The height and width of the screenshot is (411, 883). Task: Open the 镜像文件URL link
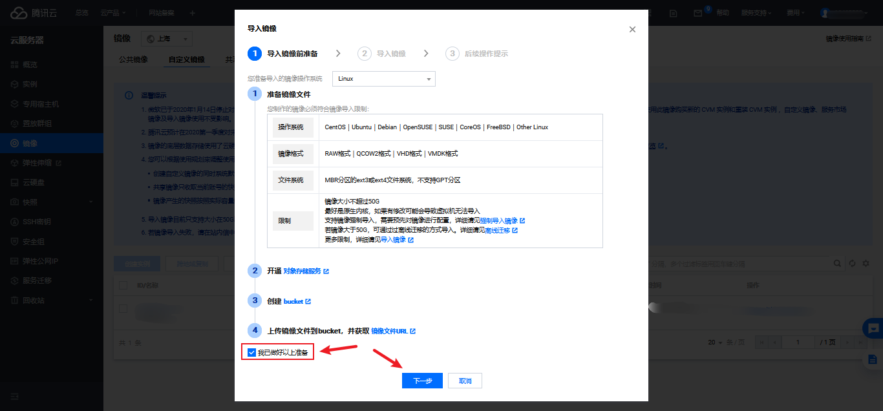click(x=393, y=331)
